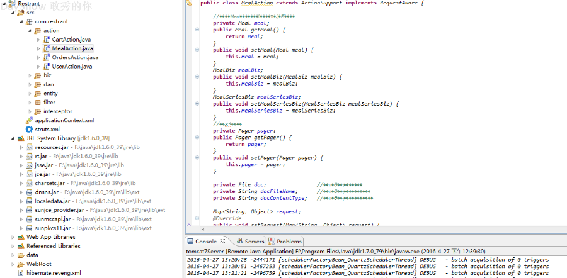Click the WebRoot folder icon

click(21, 264)
